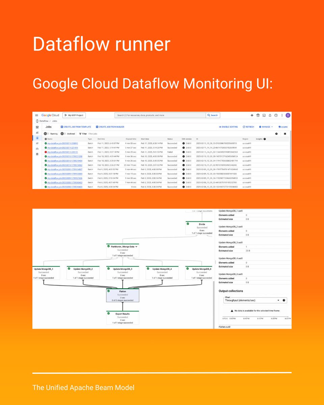Select the Update MongoDB_2 node
This screenshot has height=405, width=324.
click(x=83, y=273)
